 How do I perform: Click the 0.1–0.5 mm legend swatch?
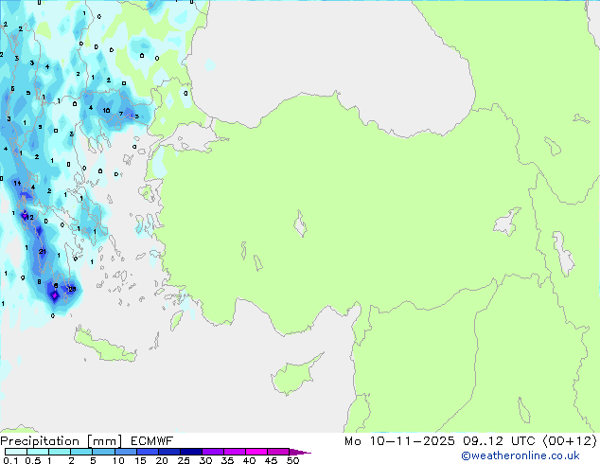tap(16, 452)
